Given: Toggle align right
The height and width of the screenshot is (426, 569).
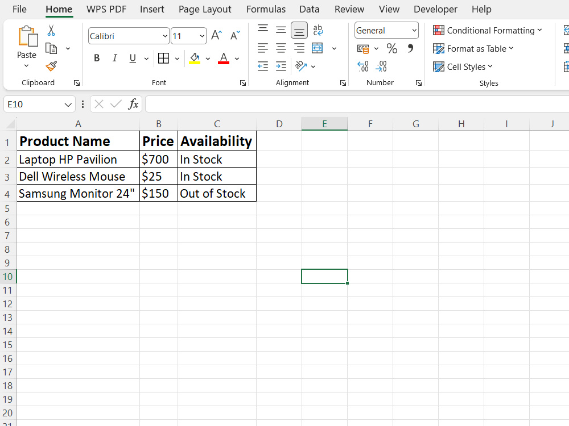Looking at the screenshot, I should coord(299,48).
